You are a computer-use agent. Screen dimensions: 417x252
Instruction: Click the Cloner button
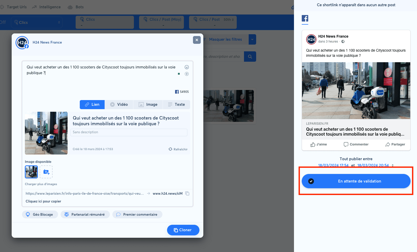pyautogui.click(x=183, y=230)
